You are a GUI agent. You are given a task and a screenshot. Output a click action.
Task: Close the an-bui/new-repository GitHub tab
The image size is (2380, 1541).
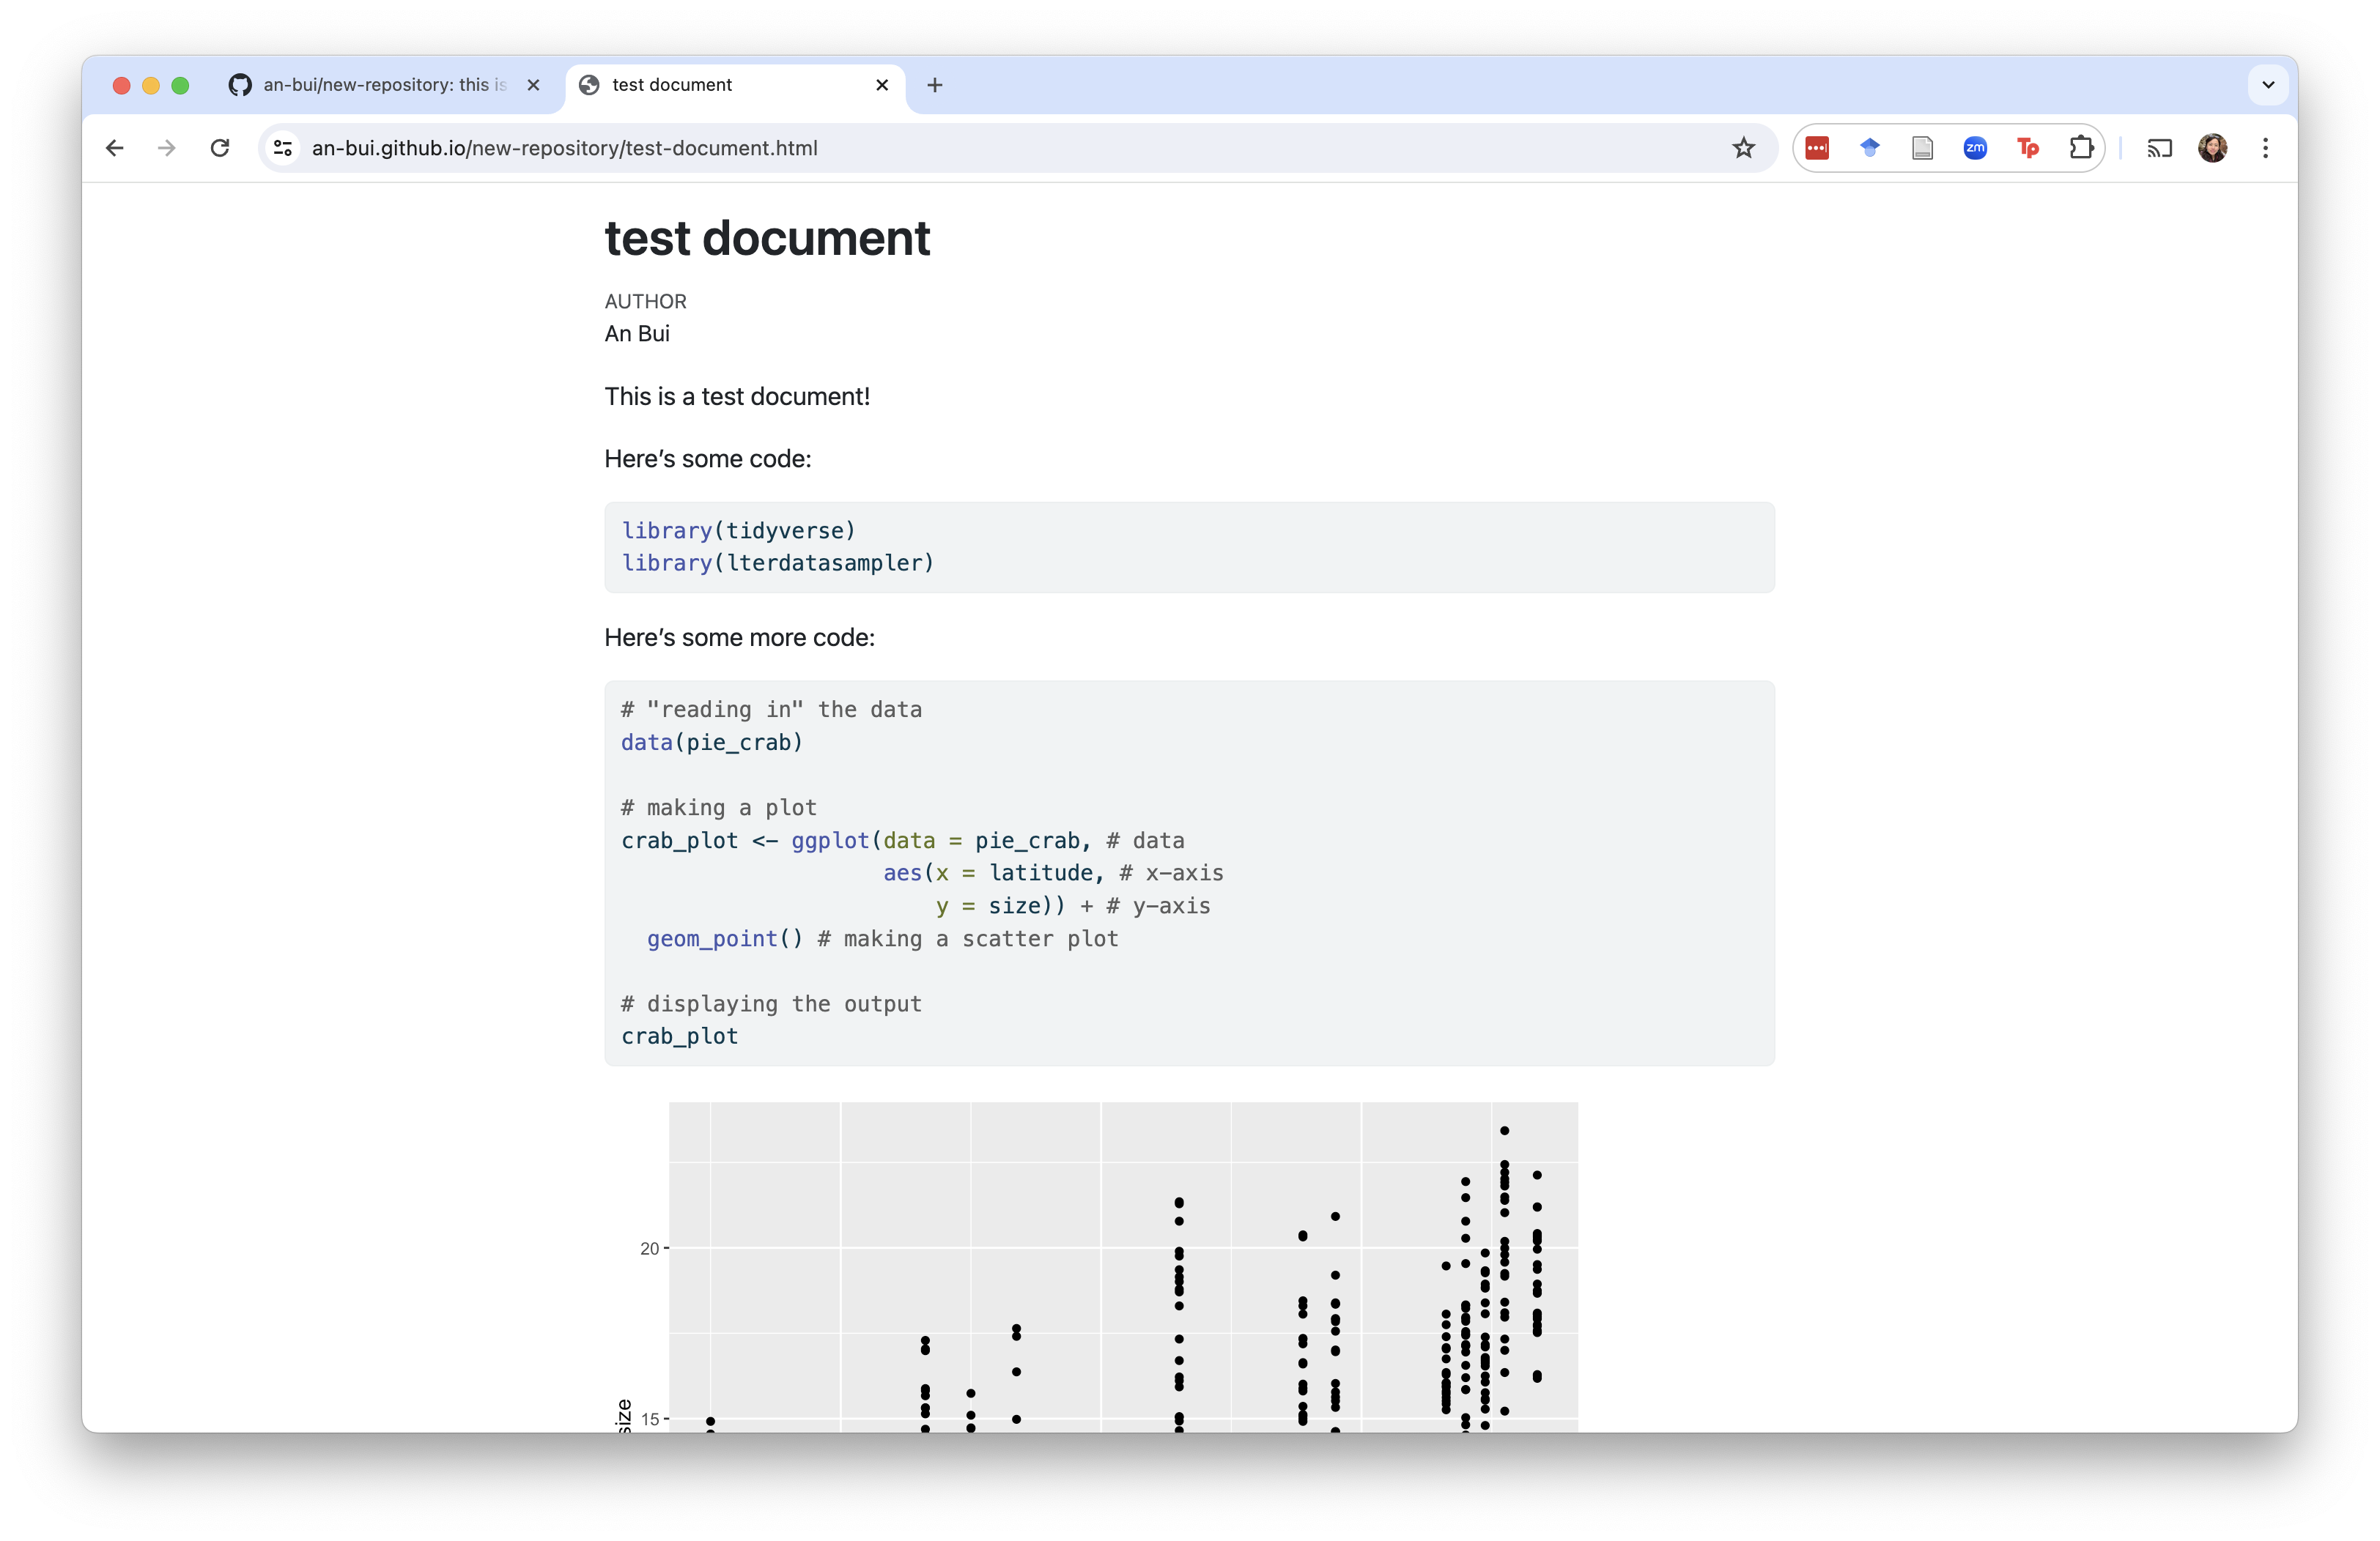coord(533,85)
